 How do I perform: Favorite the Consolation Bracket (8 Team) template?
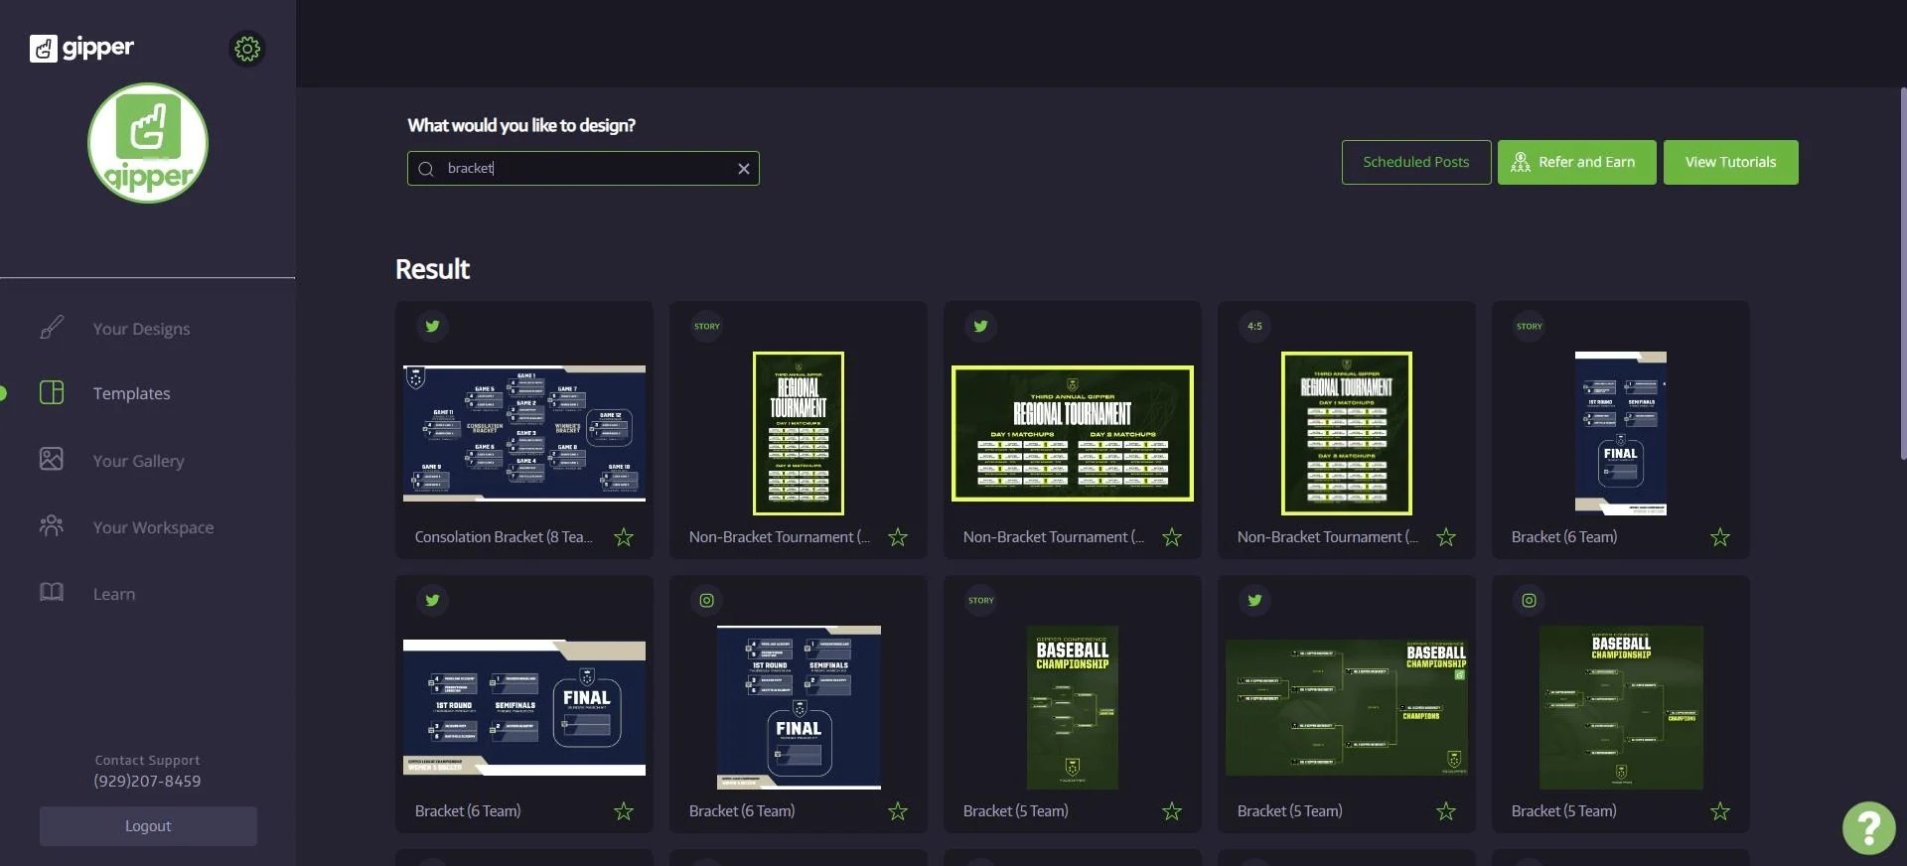(x=624, y=537)
